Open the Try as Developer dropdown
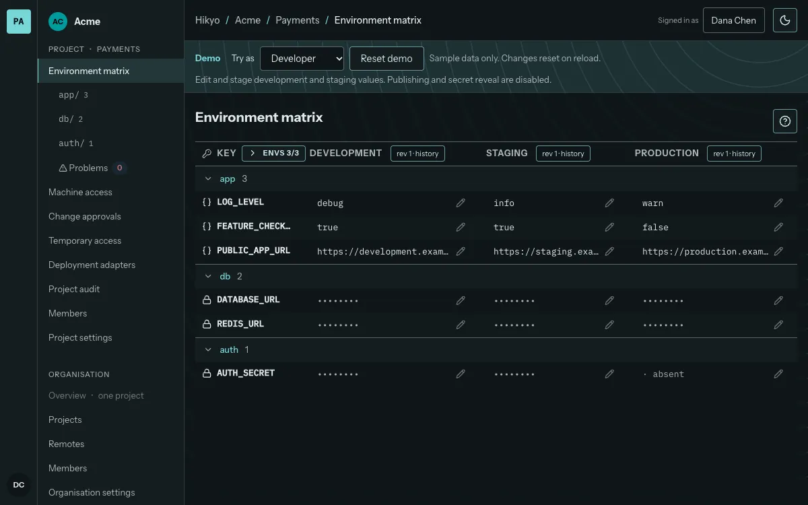 pyautogui.click(x=302, y=59)
